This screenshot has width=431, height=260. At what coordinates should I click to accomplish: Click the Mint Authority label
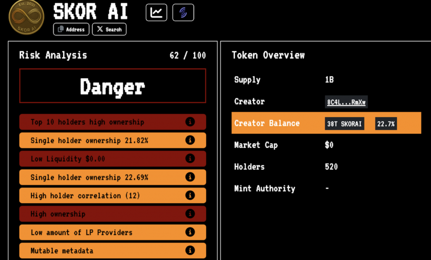[x=265, y=189]
